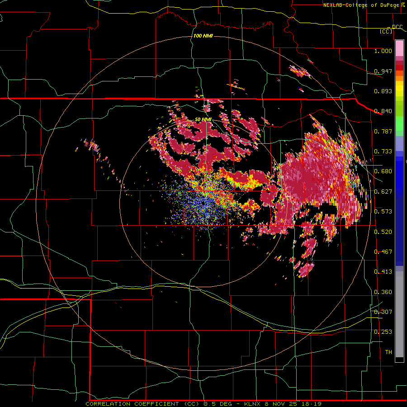407x407 pixels.
Task: Click the 0.627 color scale label
Action: pyautogui.click(x=383, y=192)
